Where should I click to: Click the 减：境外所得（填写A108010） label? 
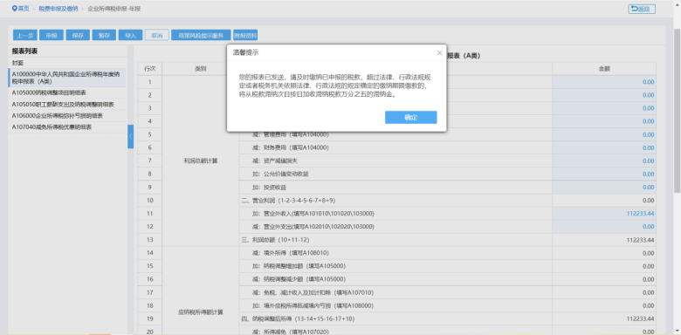point(290,253)
